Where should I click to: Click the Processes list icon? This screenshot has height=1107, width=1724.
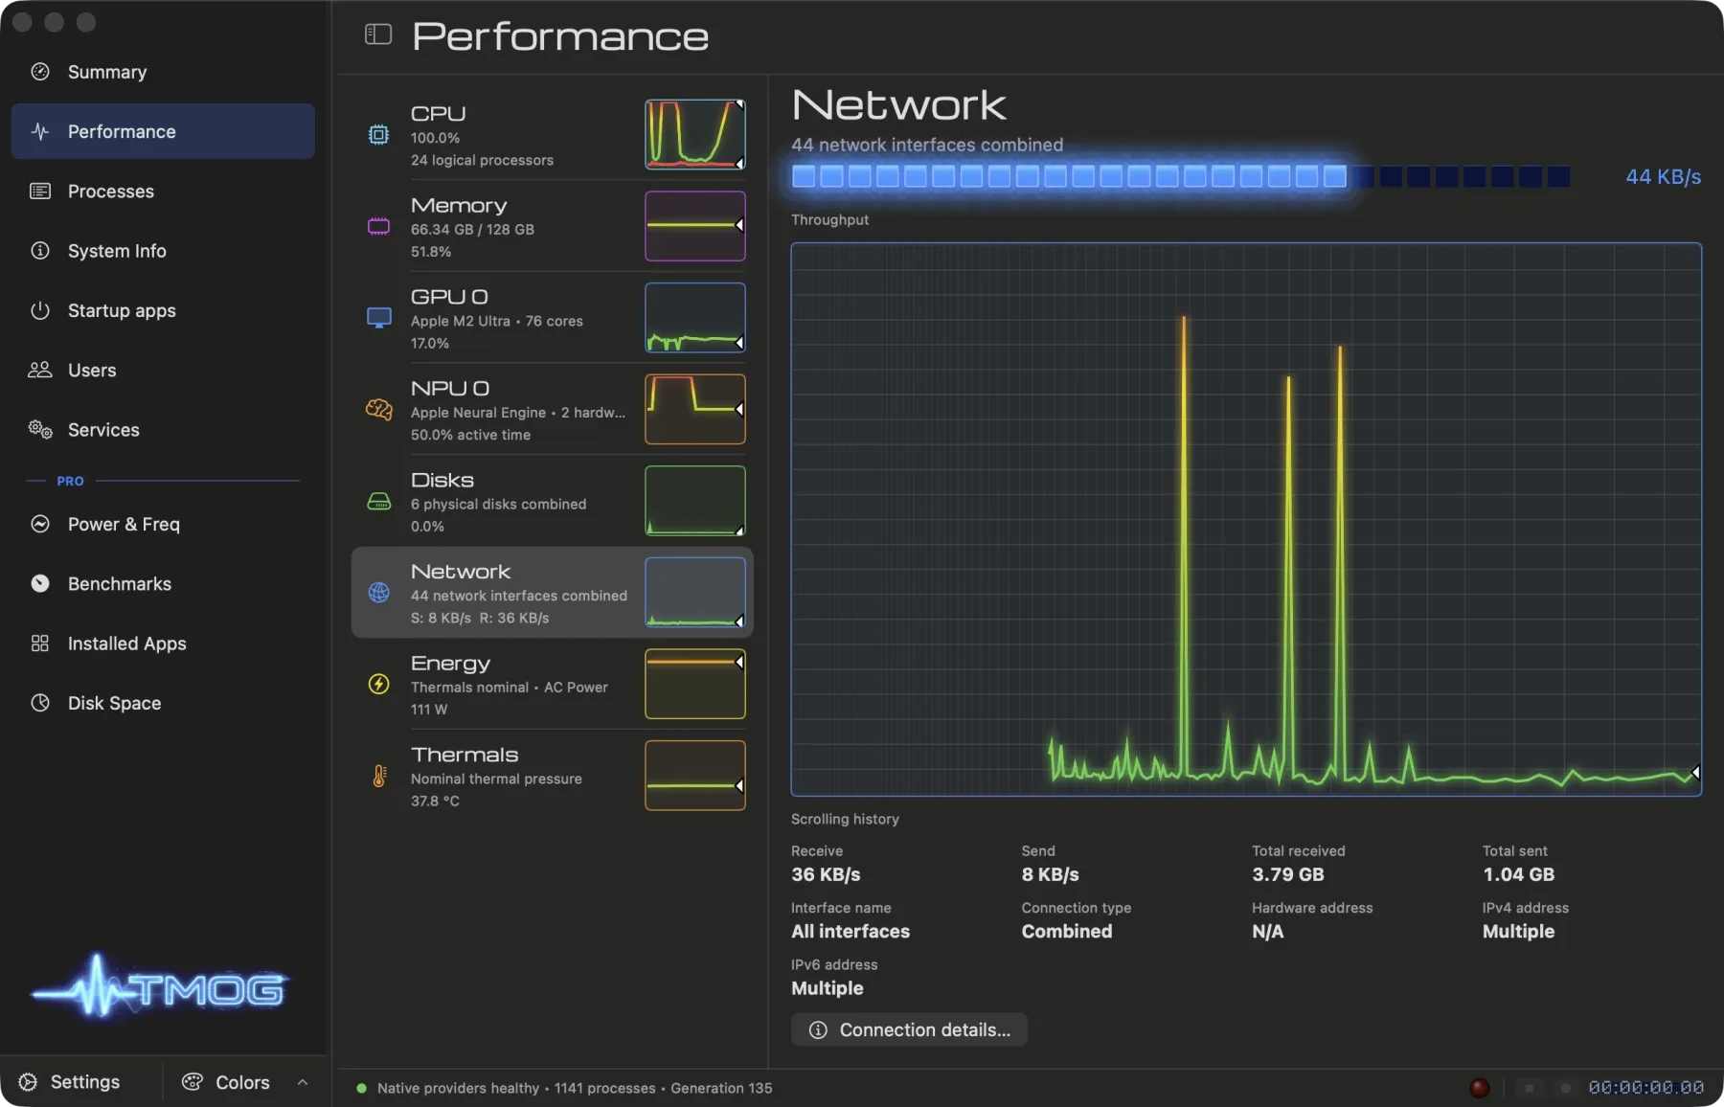[x=39, y=191]
